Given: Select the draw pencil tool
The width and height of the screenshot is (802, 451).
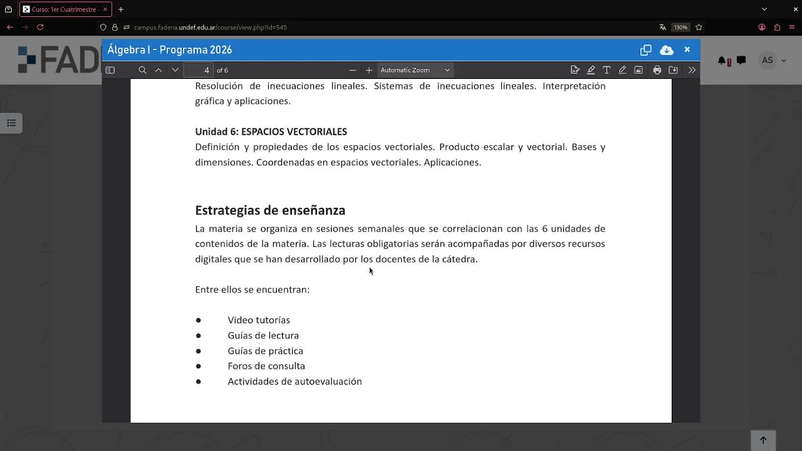Looking at the screenshot, I should (x=622, y=70).
